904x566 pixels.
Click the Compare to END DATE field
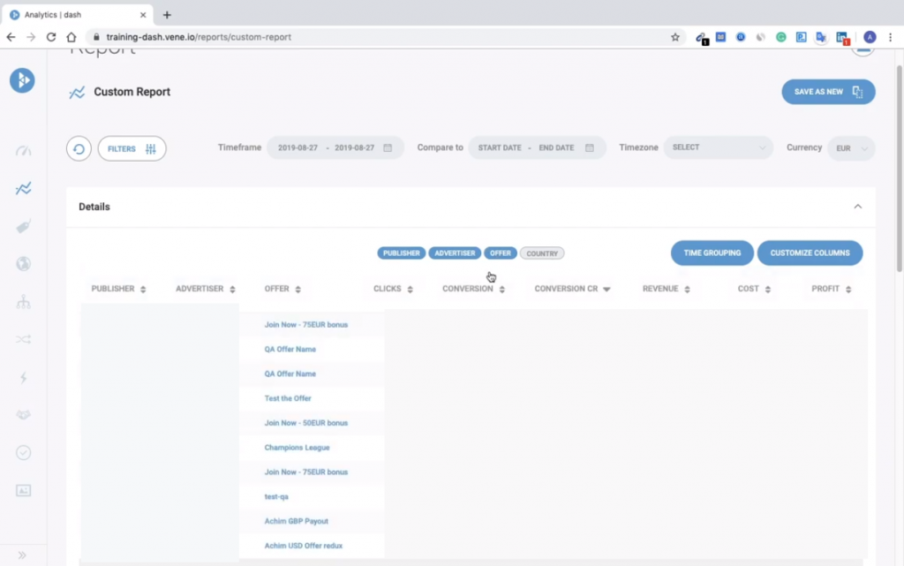(x=556, y=148)
